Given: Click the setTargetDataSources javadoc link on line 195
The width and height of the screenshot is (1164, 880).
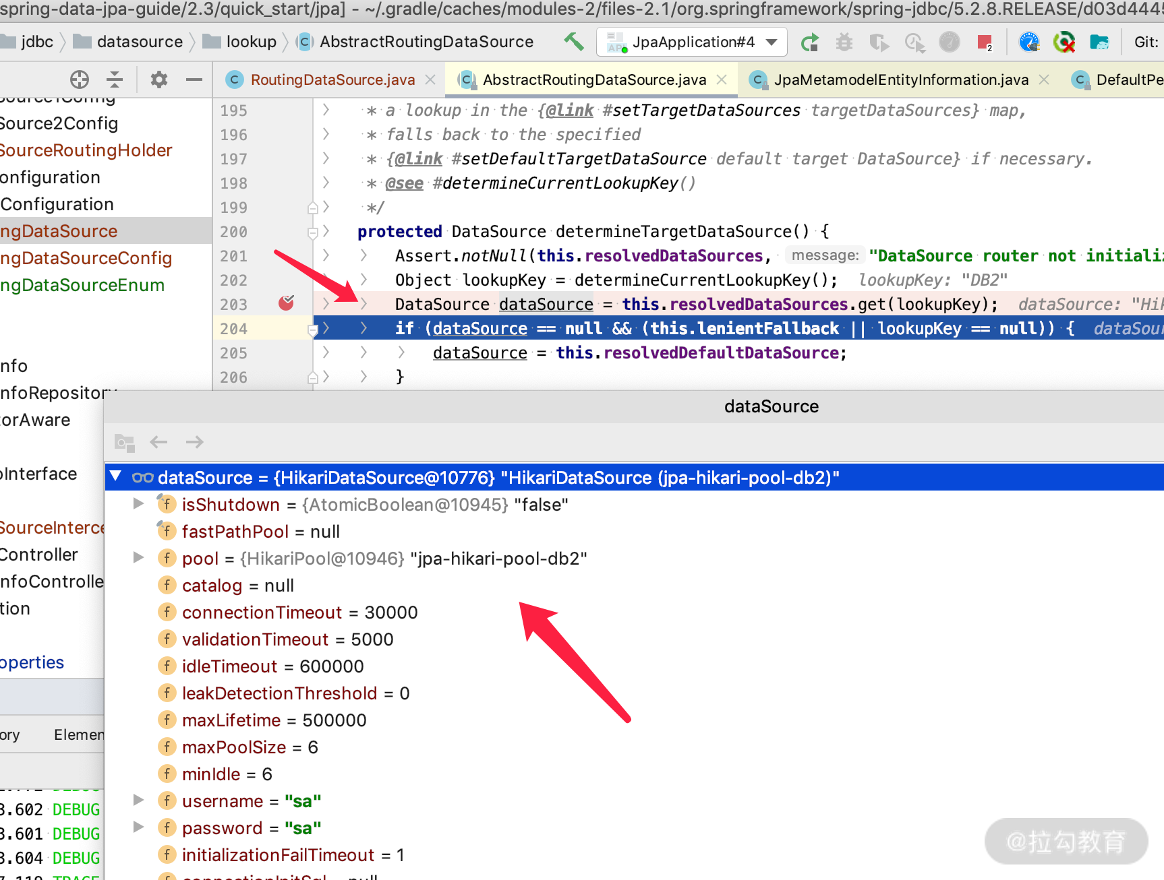Looking at the screenshot, I should tap(701, 111).
